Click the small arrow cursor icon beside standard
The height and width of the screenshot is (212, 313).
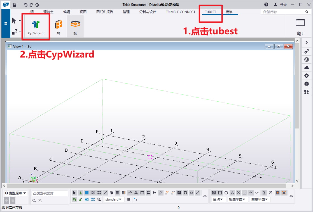click(136, 199)
